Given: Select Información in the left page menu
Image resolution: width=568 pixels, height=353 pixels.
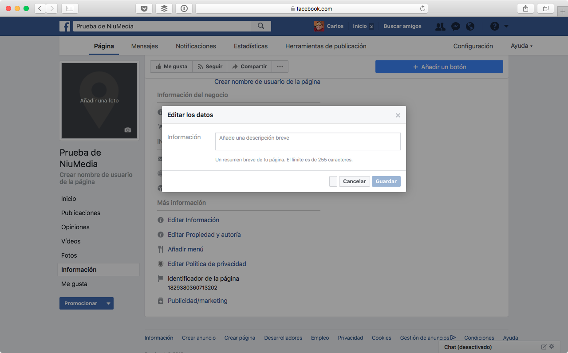Looking at the screenshot, I should pyautogui.click(x=99, y=270).
